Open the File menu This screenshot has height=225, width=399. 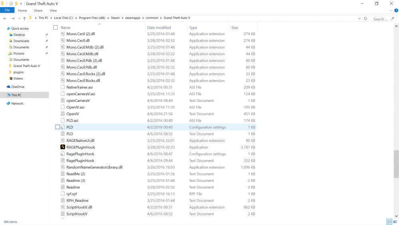click(7, 10)
